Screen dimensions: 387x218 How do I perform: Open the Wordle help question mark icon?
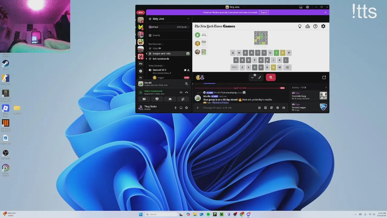tap(315, 26)
